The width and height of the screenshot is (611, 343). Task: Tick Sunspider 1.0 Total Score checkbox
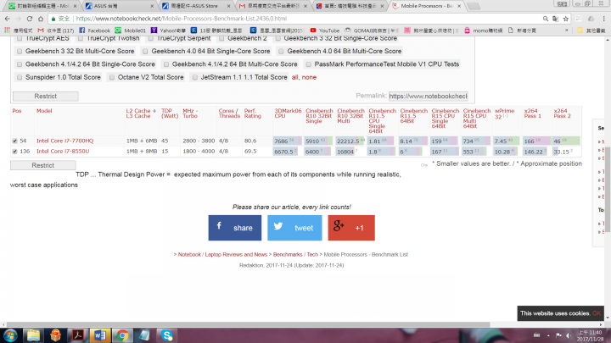[20, 77]
